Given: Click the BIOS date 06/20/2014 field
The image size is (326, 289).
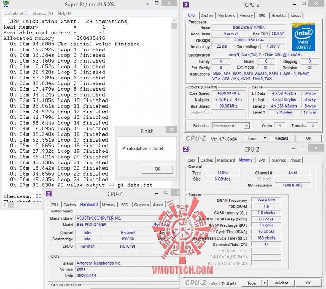Looking at the screenshot, I should tap(127, 276).
